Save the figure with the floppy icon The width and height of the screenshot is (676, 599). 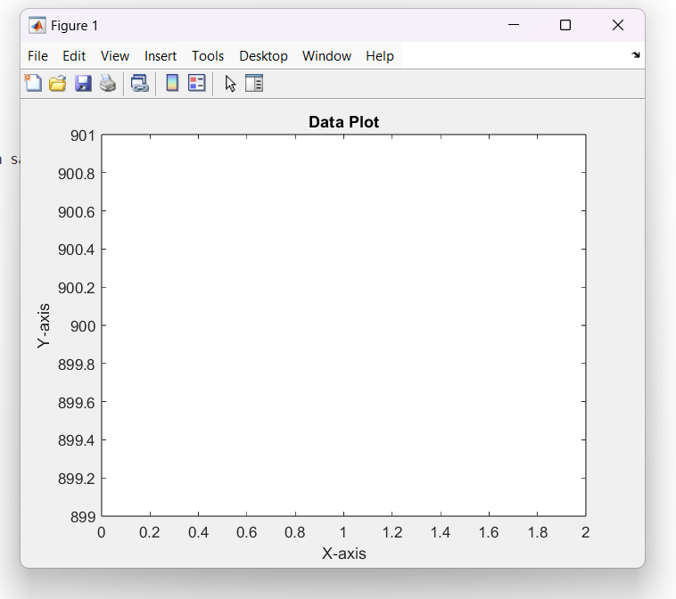click(x=83, y=83)
